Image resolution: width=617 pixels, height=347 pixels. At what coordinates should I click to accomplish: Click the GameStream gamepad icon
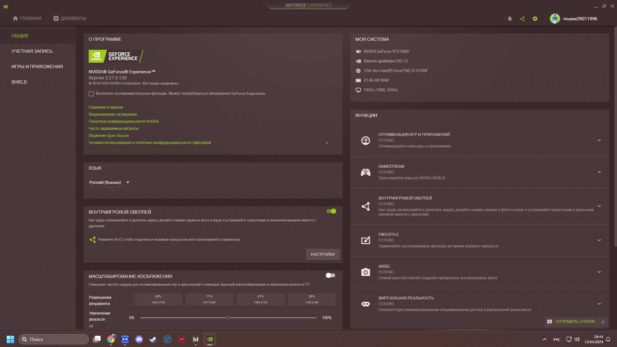366,172
